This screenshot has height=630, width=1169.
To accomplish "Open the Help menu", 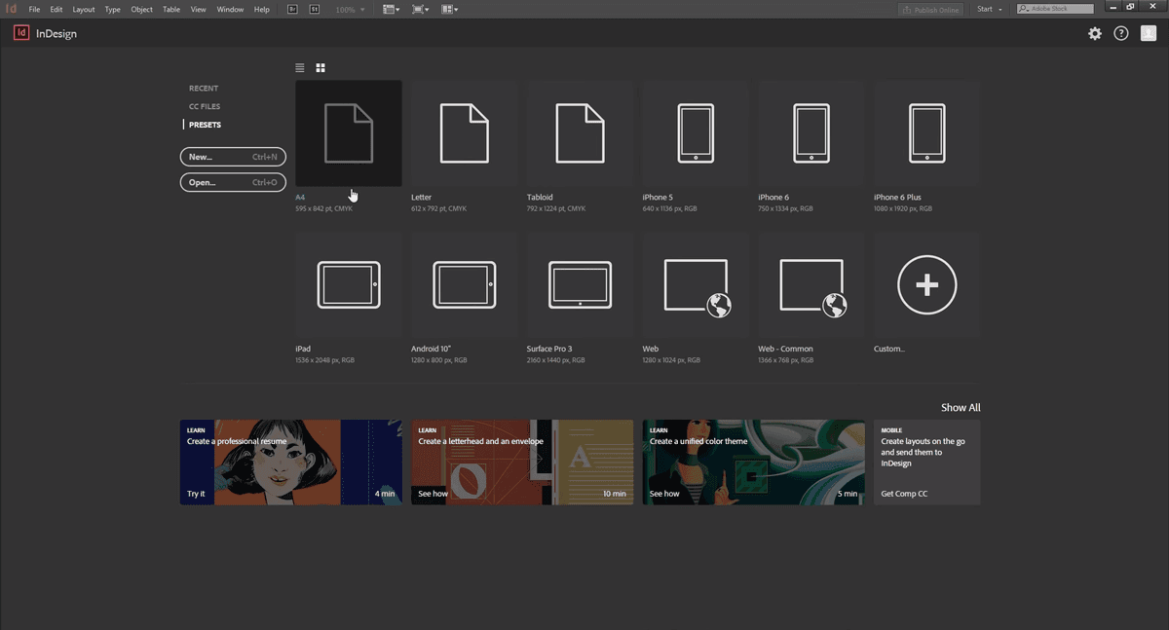I will point(261,9).
